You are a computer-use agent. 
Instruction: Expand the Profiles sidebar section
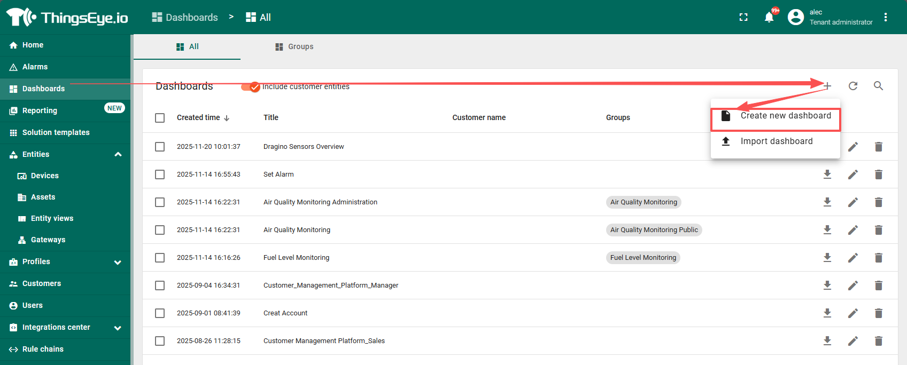(118, 262)
